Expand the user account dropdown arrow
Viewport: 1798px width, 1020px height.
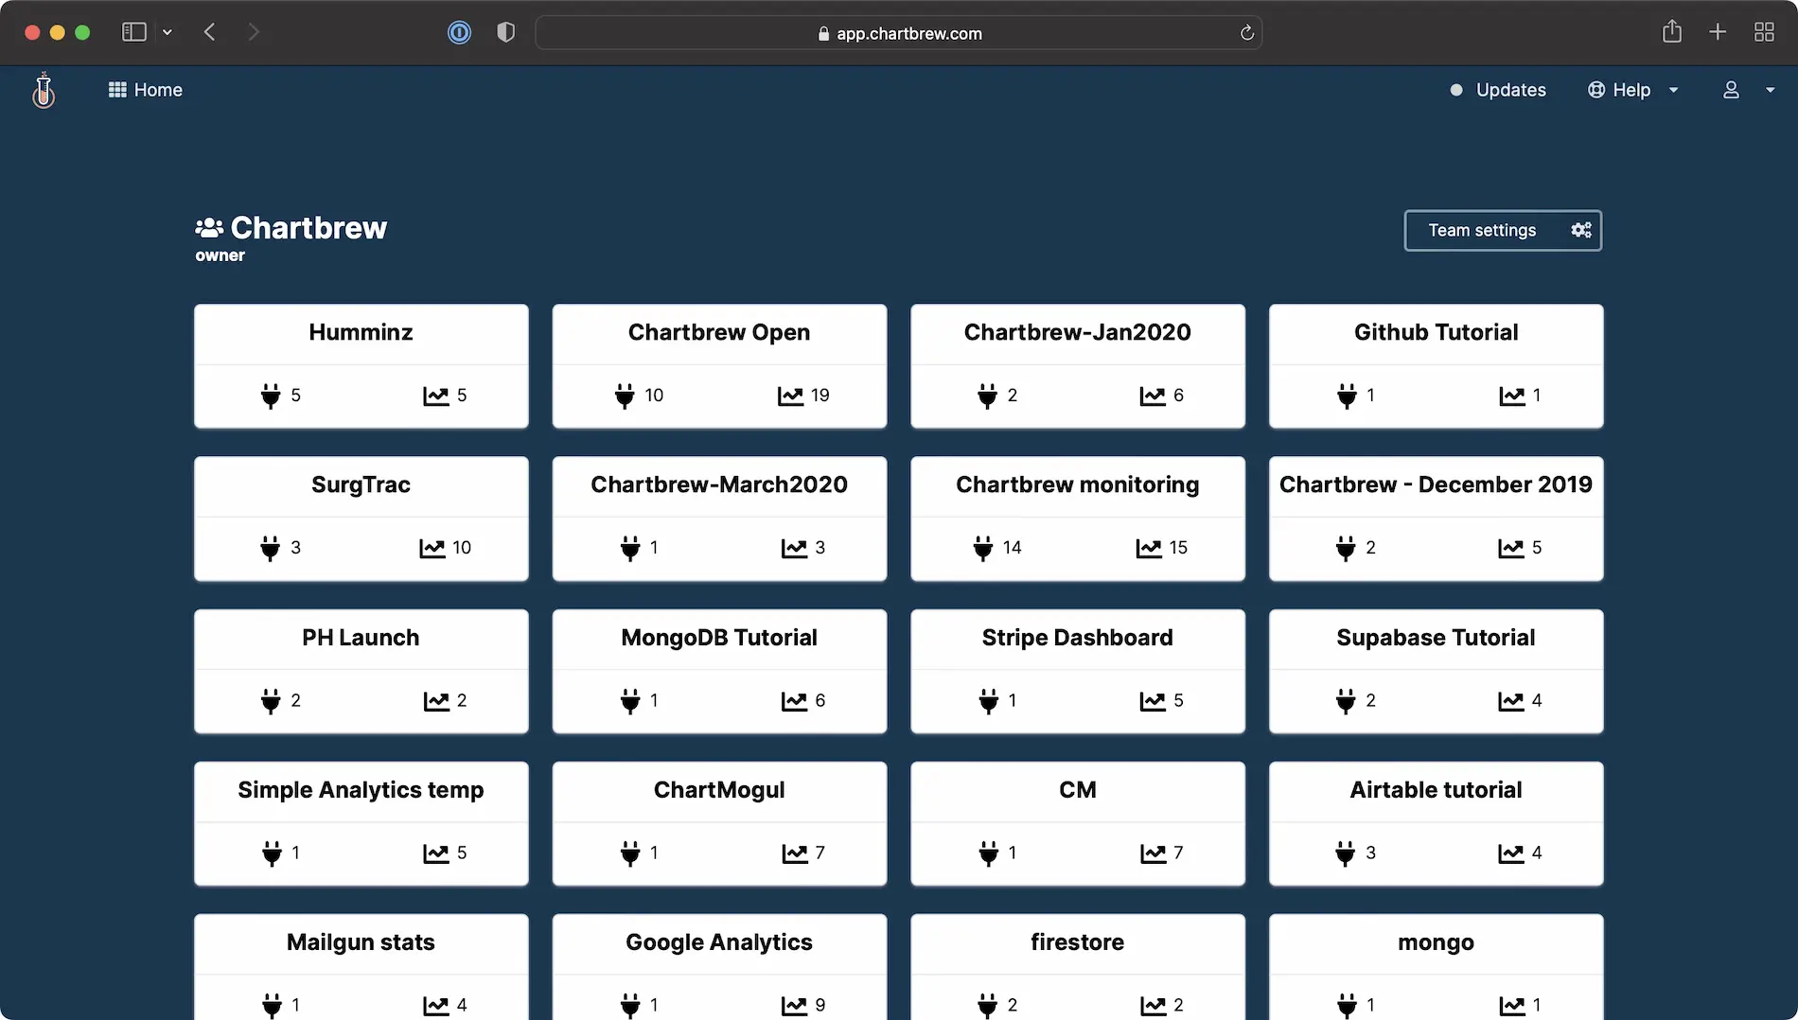pos(1770,90)
